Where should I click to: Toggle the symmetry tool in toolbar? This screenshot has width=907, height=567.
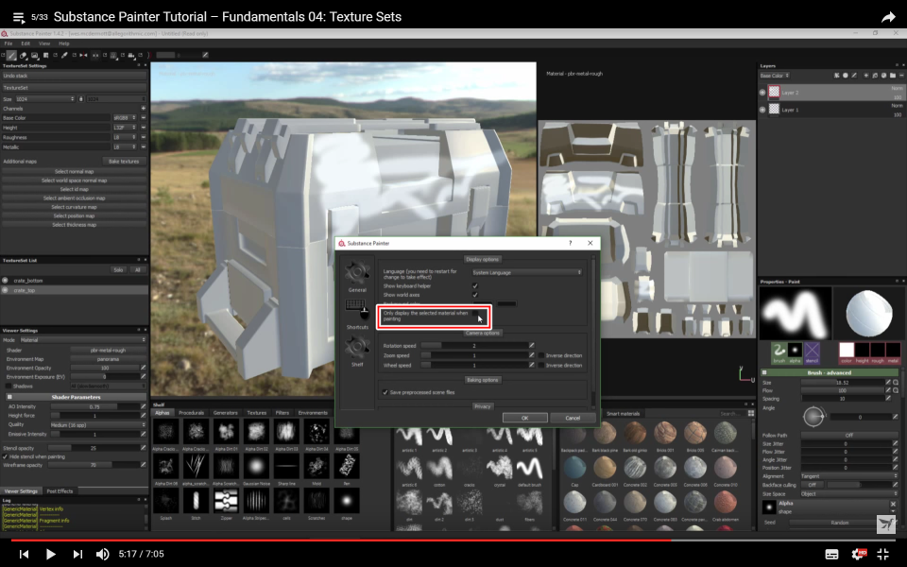83,56
